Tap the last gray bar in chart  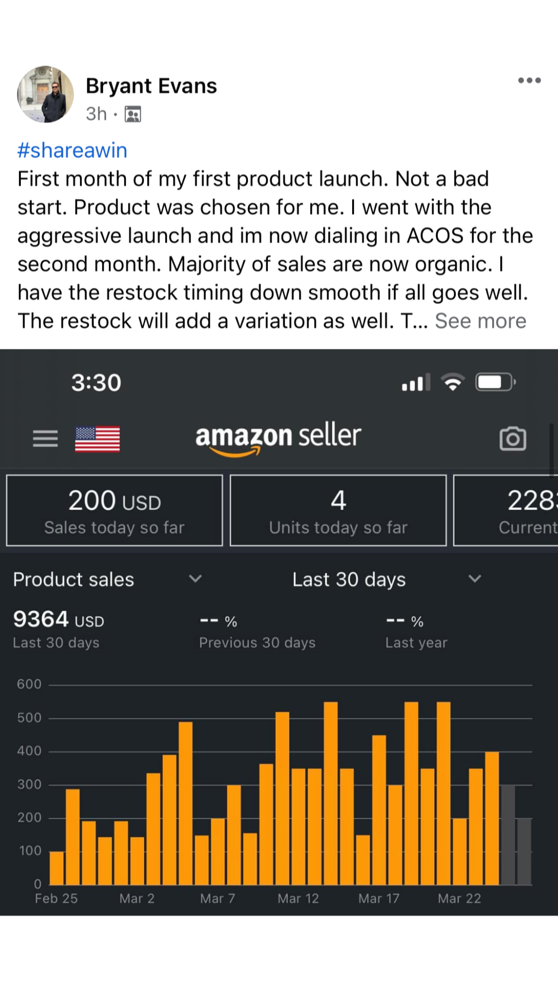[x=524, y=851]
